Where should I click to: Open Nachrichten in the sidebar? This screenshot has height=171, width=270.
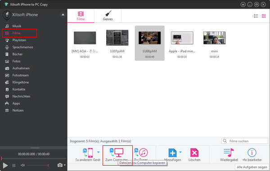(x=21, y=96)
